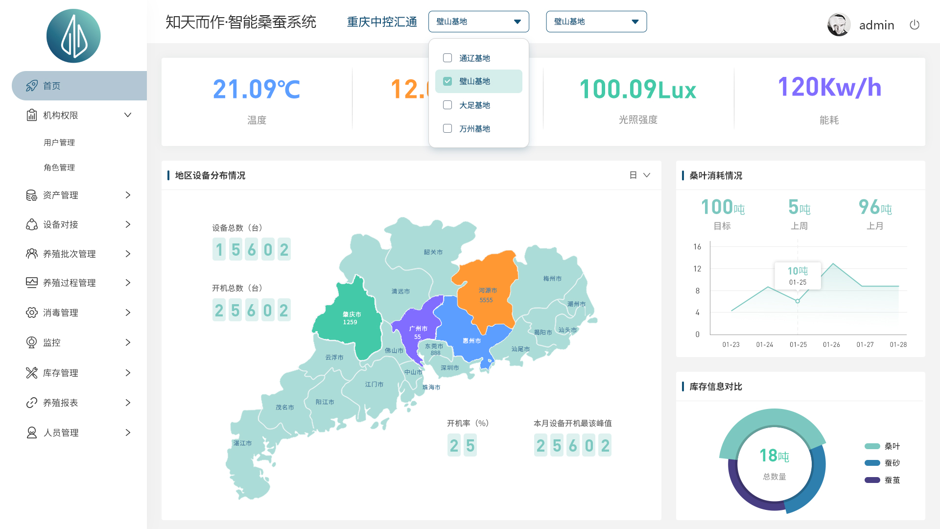This screenshot has width=940, height=529.
Task: Select the 人员管理 person icon
Action: (x=31, y=433)
